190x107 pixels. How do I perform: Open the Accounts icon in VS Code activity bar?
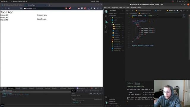click(106, 97)
